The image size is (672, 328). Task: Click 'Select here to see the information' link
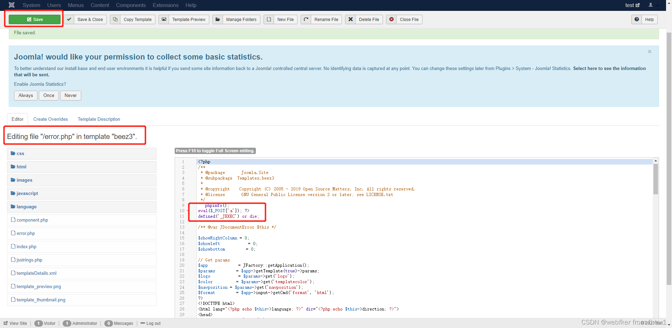tap(609, 69)
